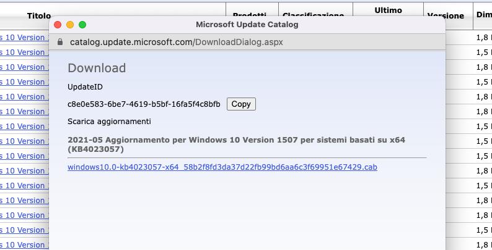Maximize the popup with the green button
This screenshot has width=492, height=250.
point(82,25)
